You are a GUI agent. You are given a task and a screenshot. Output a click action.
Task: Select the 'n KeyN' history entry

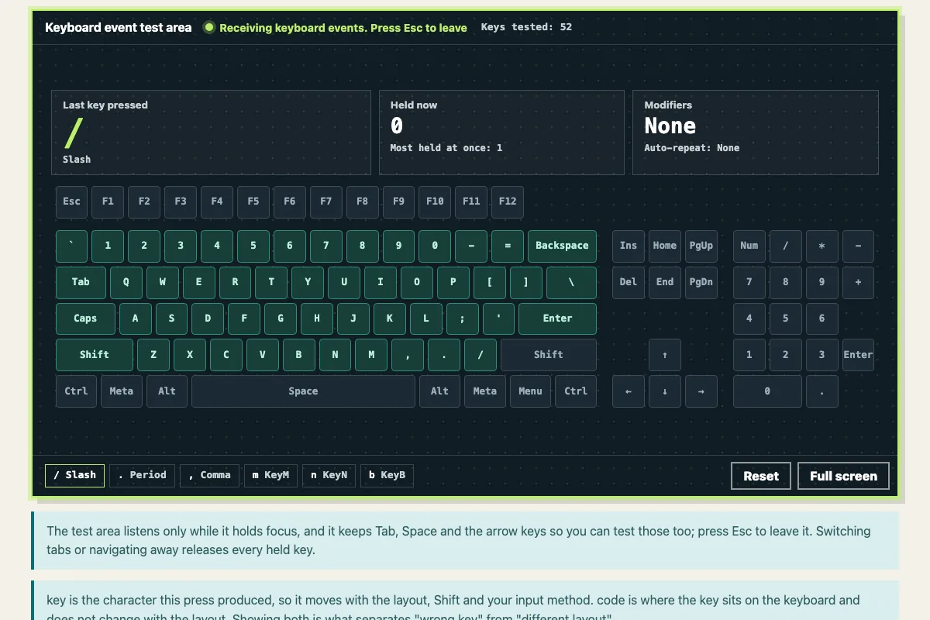click(329, 475)
